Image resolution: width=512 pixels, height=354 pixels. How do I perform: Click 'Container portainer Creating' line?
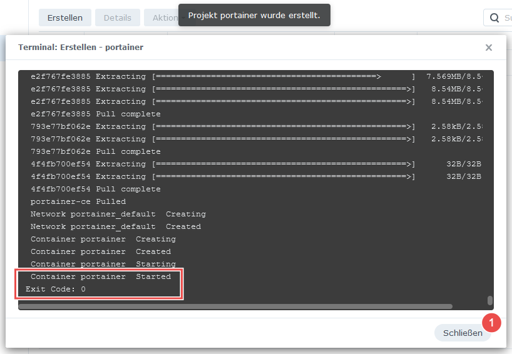[103, 239]
